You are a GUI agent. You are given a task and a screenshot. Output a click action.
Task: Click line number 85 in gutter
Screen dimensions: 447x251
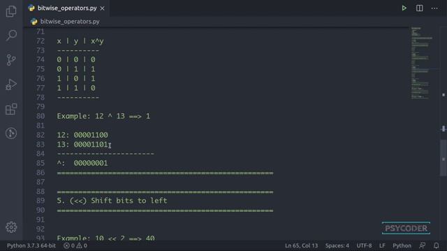coord(41,163)
